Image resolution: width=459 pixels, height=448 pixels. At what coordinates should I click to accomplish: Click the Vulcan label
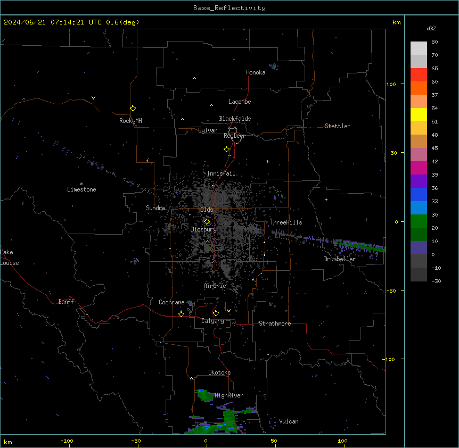(289, 421)
